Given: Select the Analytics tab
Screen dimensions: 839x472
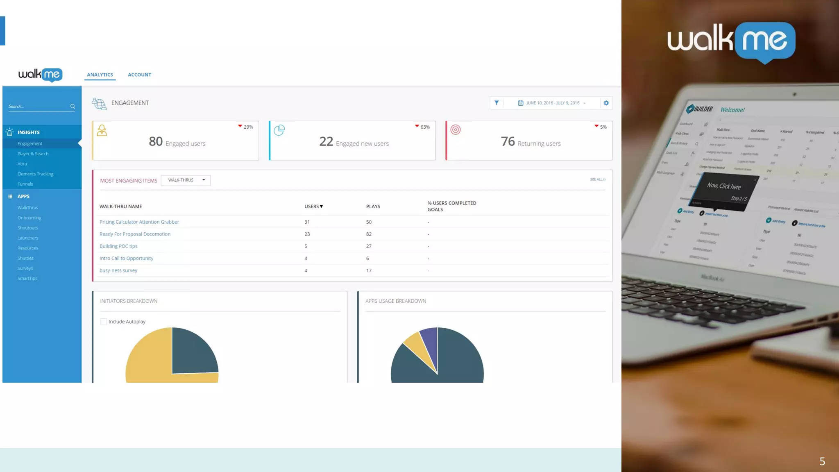Looking at the screenshot, I should pyautogui.click(x=100, y=75).
